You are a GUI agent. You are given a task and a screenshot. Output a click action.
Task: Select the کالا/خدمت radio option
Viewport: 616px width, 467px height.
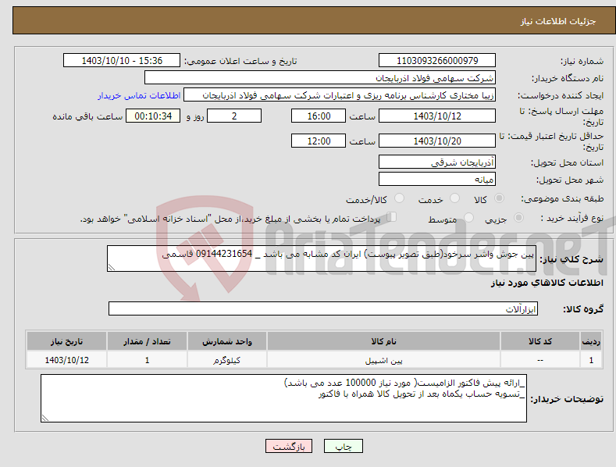399,198
